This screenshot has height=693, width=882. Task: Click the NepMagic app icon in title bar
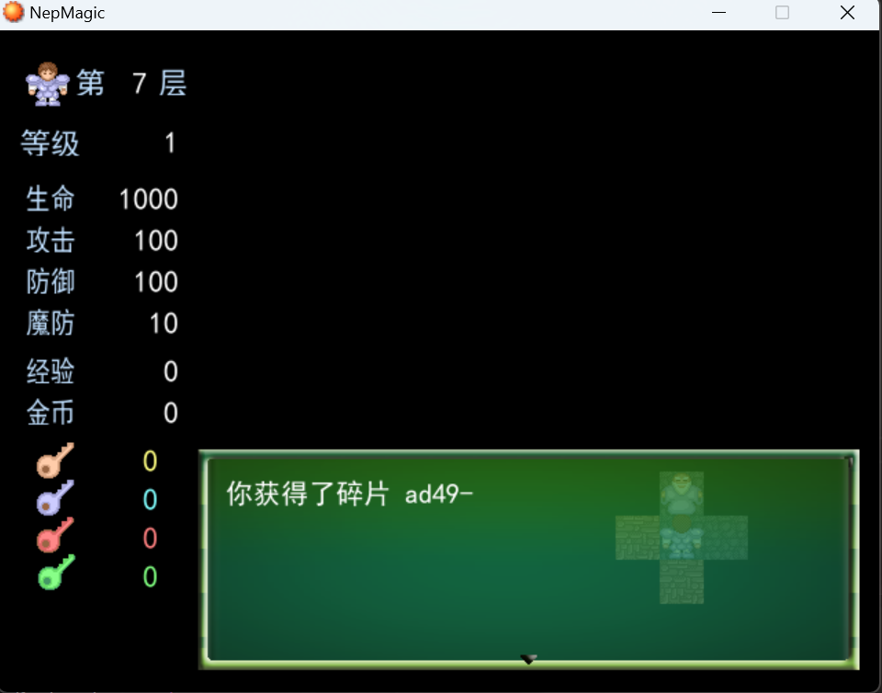click(13, 12)
